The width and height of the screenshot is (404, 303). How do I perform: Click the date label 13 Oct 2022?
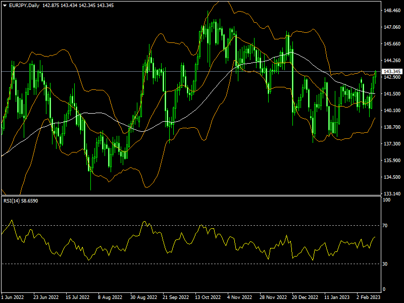[x=208, y=297]
